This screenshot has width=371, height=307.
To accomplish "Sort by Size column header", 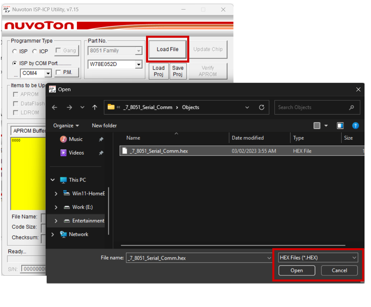I will (x=348, y=138).
